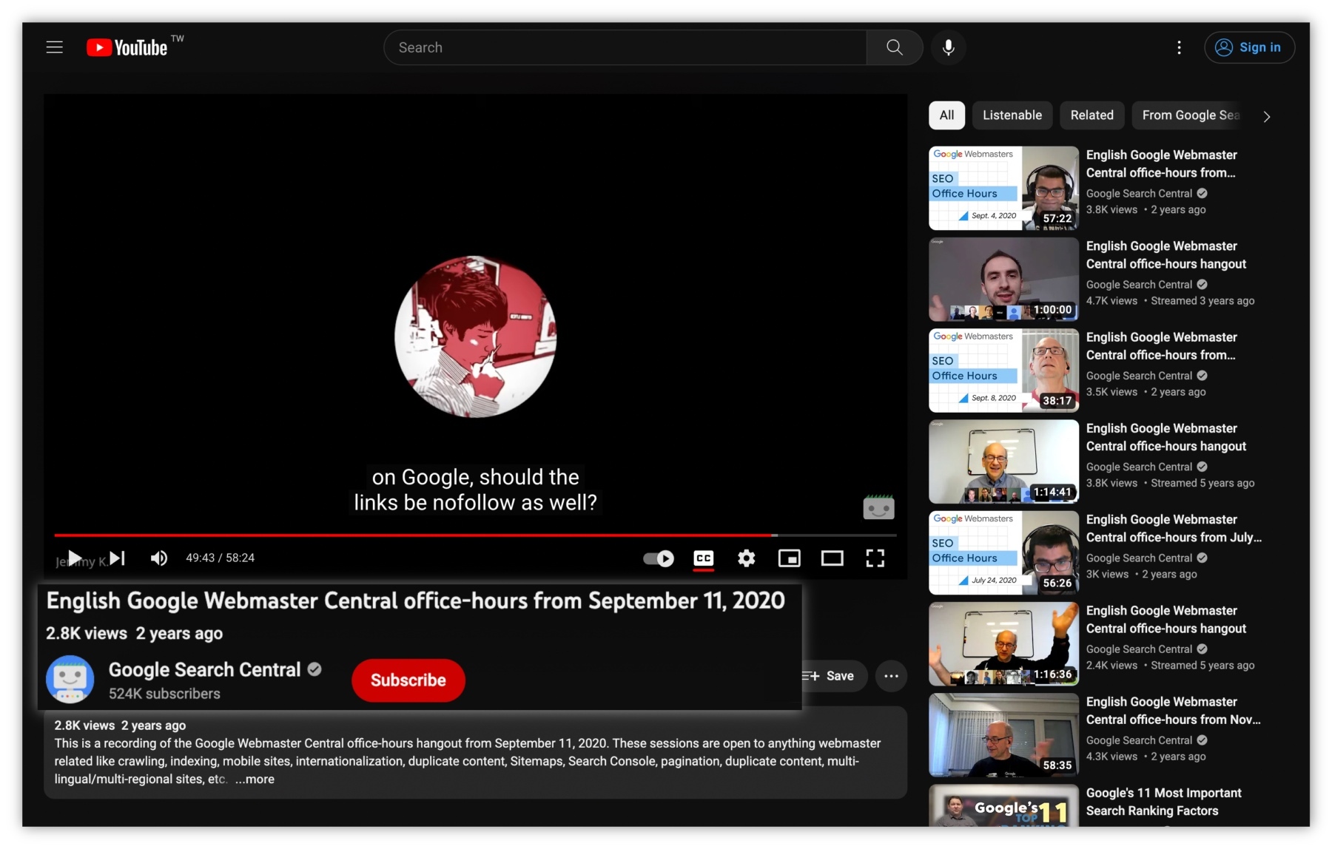The height and width of the screenshot is (849, 1332).
Task: Enable miniplayer mode
Action: 789,558
